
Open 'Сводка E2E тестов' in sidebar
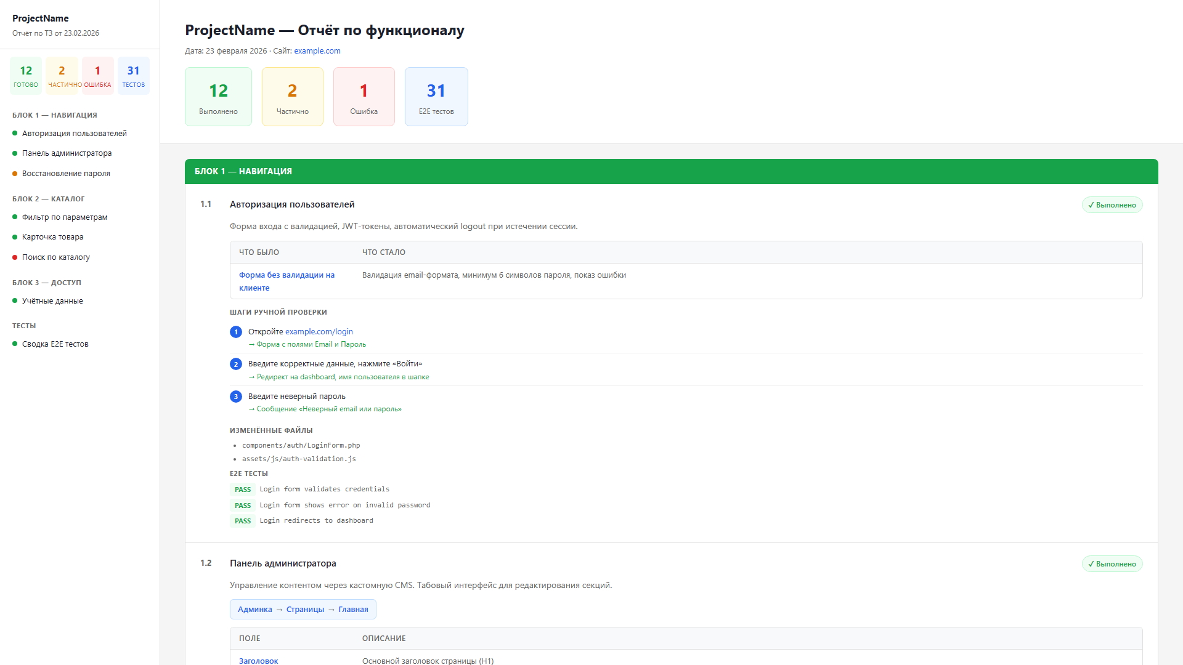point(55,344)
